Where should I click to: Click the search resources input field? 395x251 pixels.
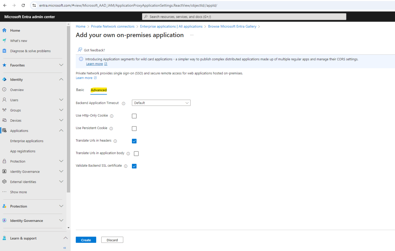(x=244, y=17)
